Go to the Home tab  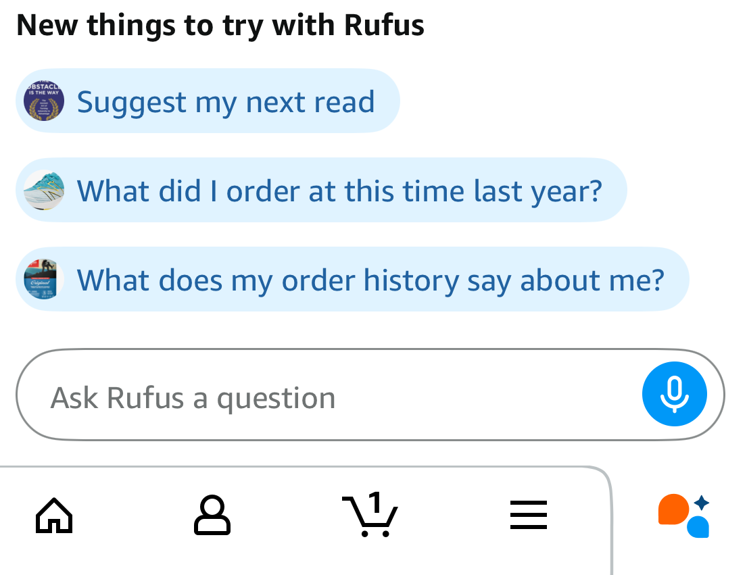[x=54, y=516]
